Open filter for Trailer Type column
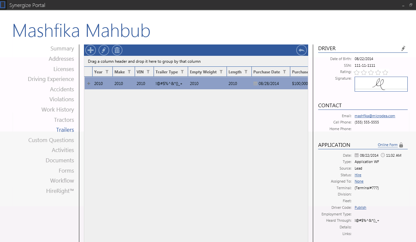Screen dimensions: 416x242 pos(182,72)
